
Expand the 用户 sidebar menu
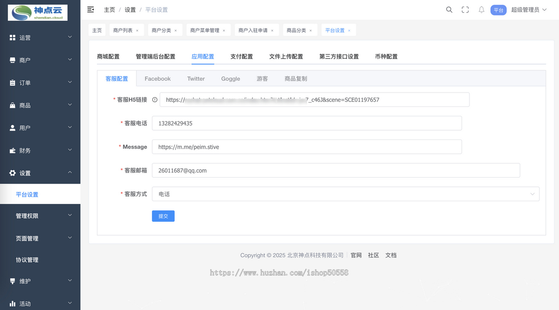(x=70, y=127)
